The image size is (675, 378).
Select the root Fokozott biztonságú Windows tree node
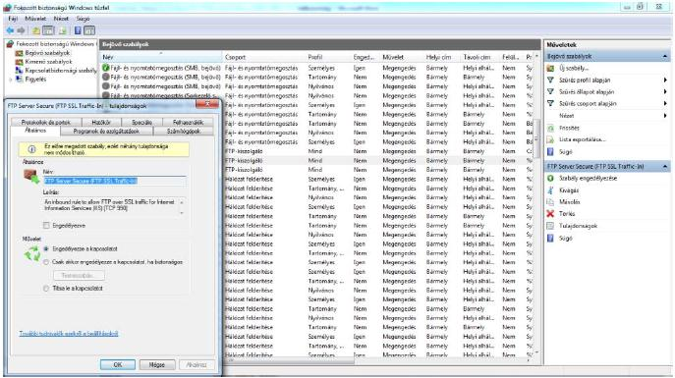click(x=55, y=44)
